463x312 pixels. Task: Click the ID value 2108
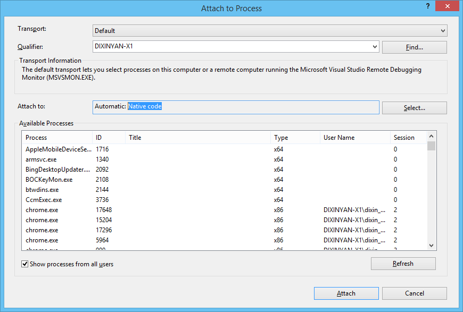tap(102, 180)
